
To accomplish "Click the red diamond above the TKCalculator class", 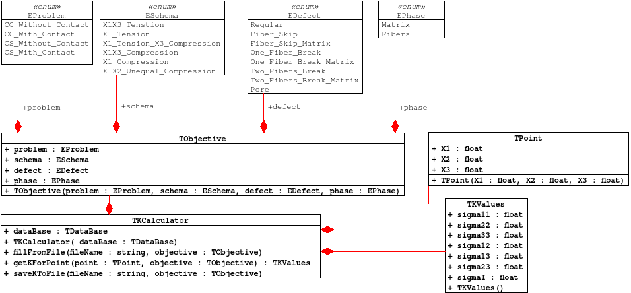I will click(110, 208).
